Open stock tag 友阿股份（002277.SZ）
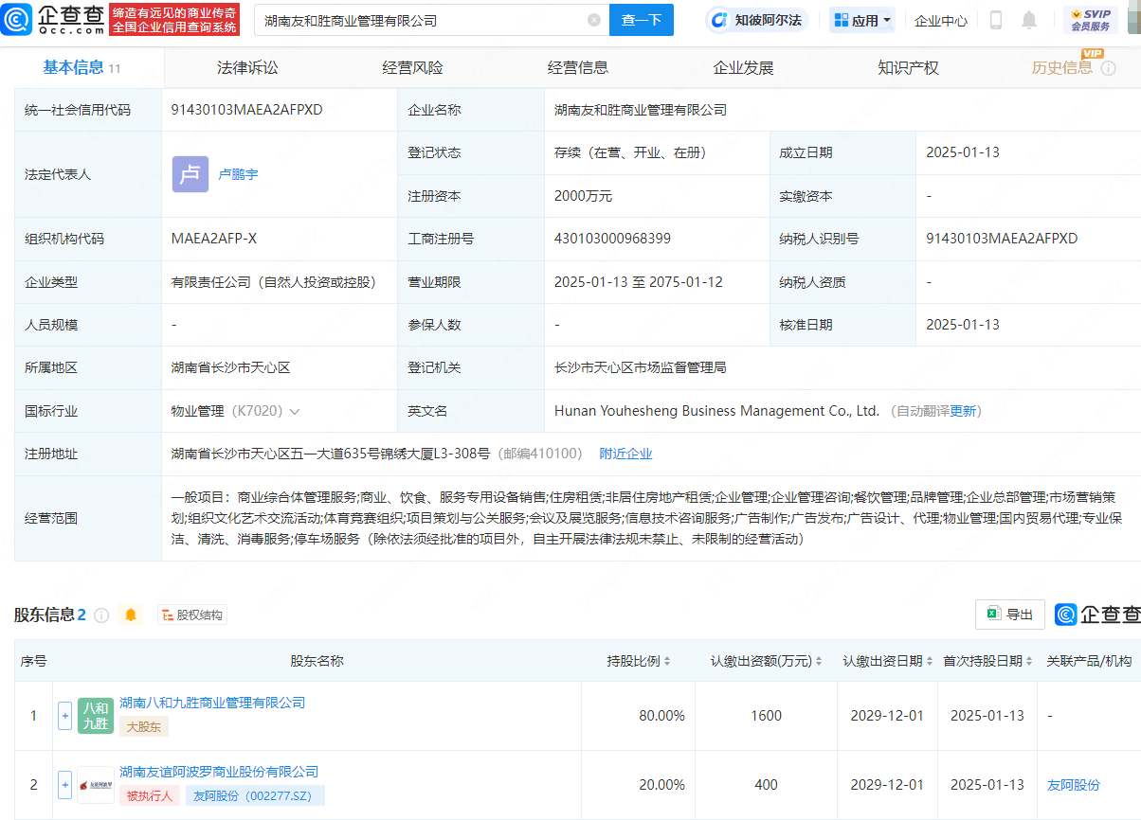 click(255, 795)
